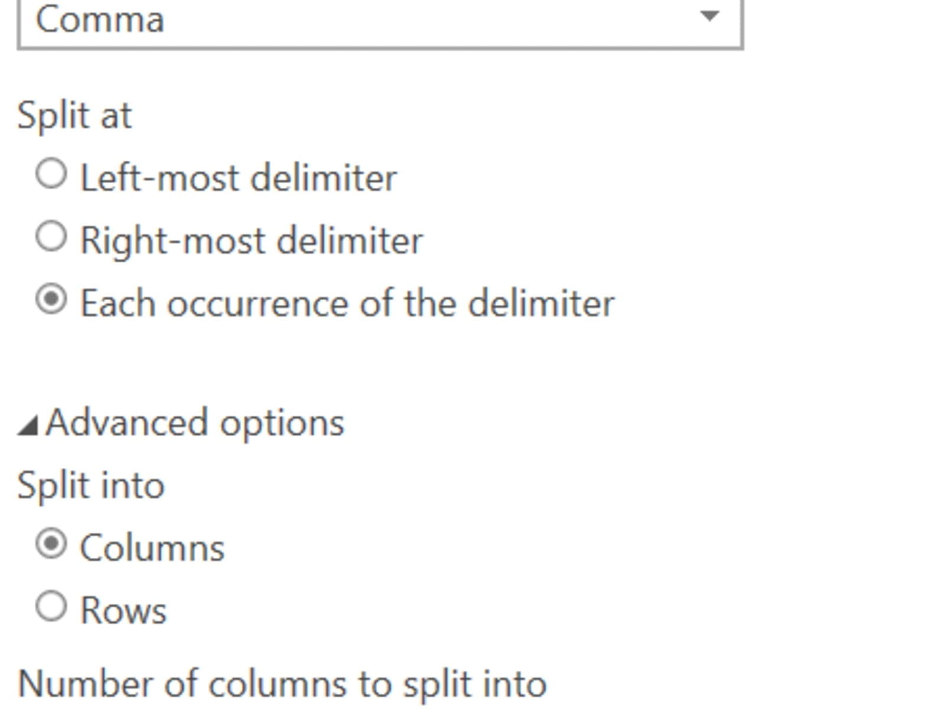Click the Right-most delimiter label text
Screen dimensions: 945x709
tap(251, 240)
